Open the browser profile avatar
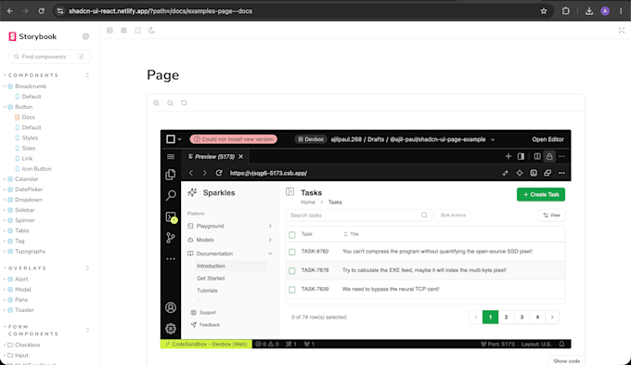 (x=605, y=11)
